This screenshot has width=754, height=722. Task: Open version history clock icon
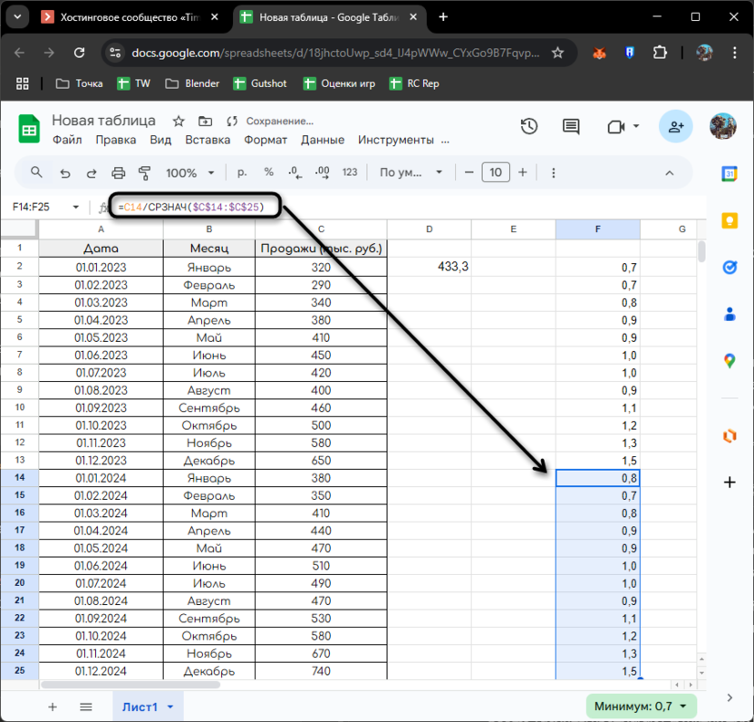click(x=529, y=127)
